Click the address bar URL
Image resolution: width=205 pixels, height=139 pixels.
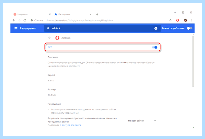click(x=79, y=20)
